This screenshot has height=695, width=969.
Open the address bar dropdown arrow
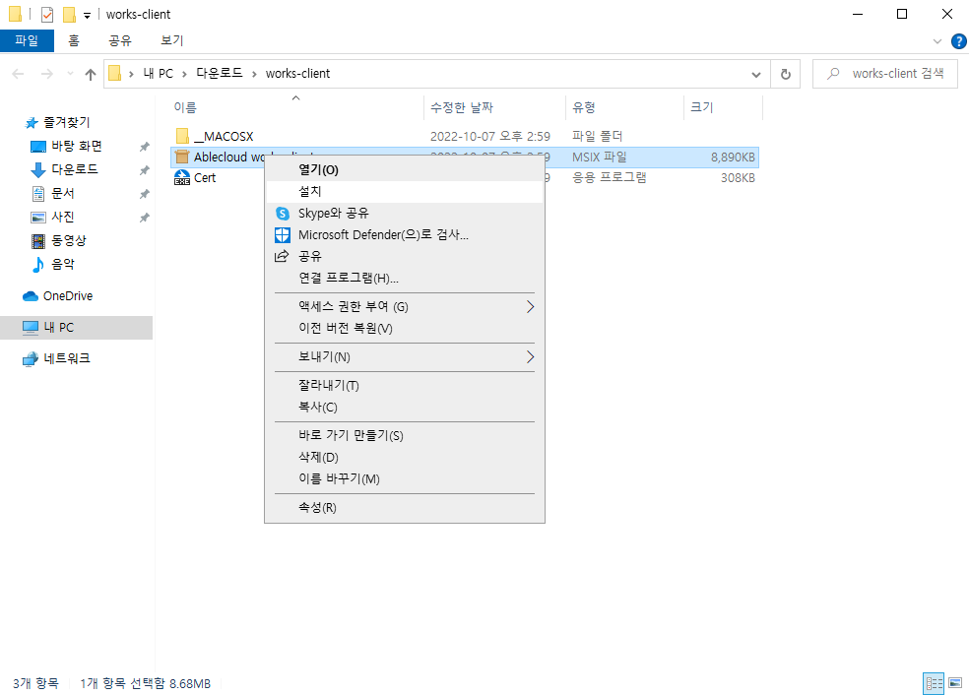click(755, 73)
